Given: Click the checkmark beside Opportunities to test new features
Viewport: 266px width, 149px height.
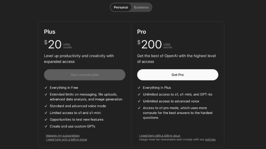Looking at the screenshot, I should point(46,120).
